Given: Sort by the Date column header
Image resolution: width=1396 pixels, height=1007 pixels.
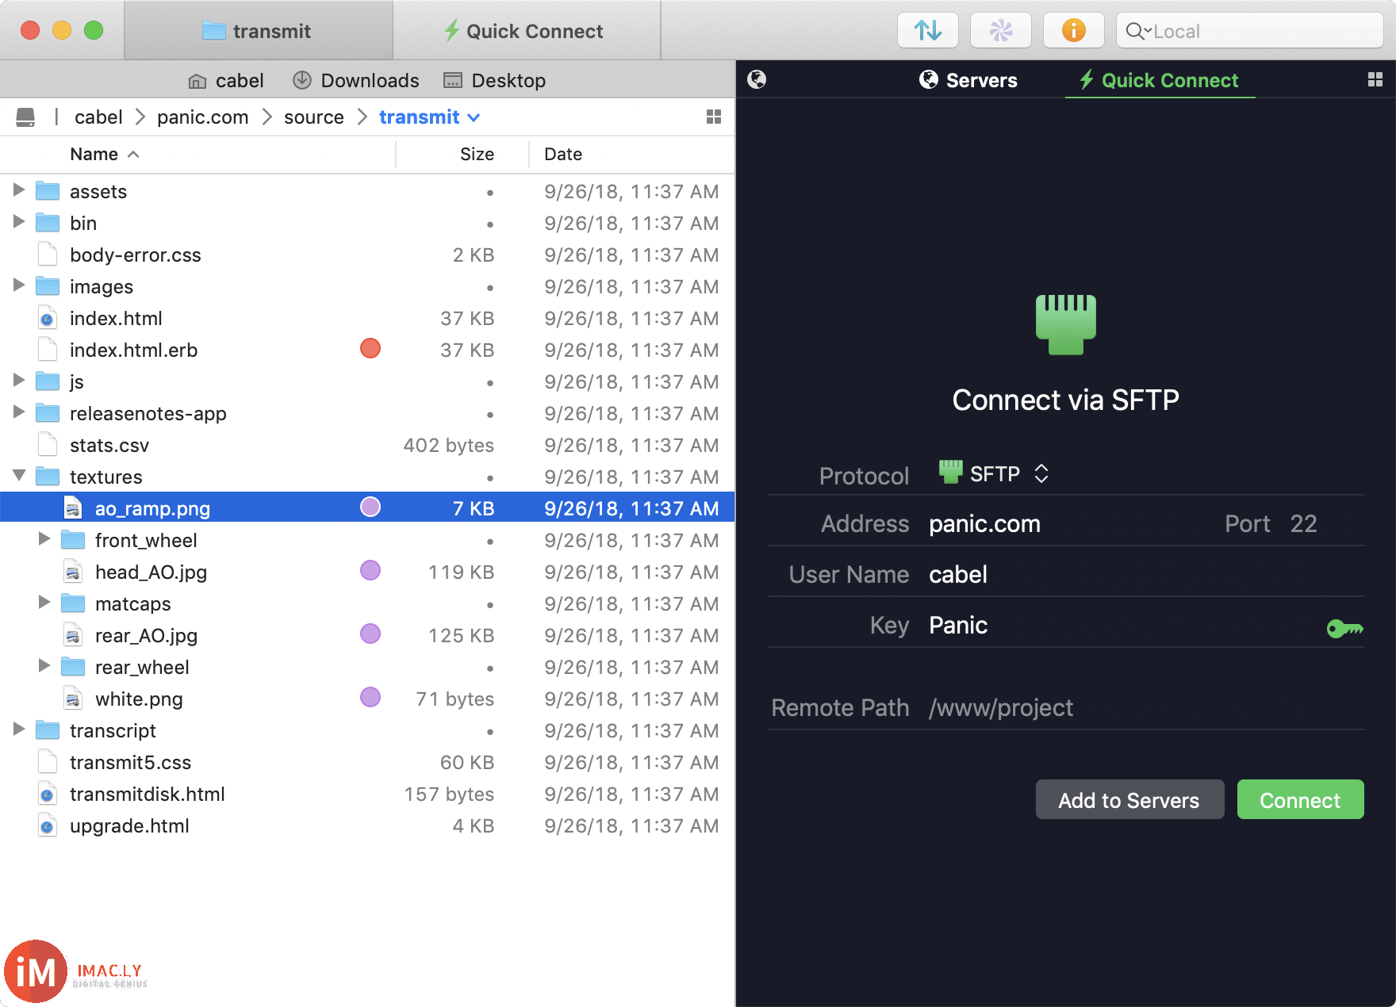Looking at the screenshot, I should pos(631,155).
